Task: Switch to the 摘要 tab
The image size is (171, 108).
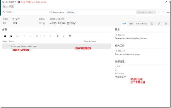Action: 131,23
